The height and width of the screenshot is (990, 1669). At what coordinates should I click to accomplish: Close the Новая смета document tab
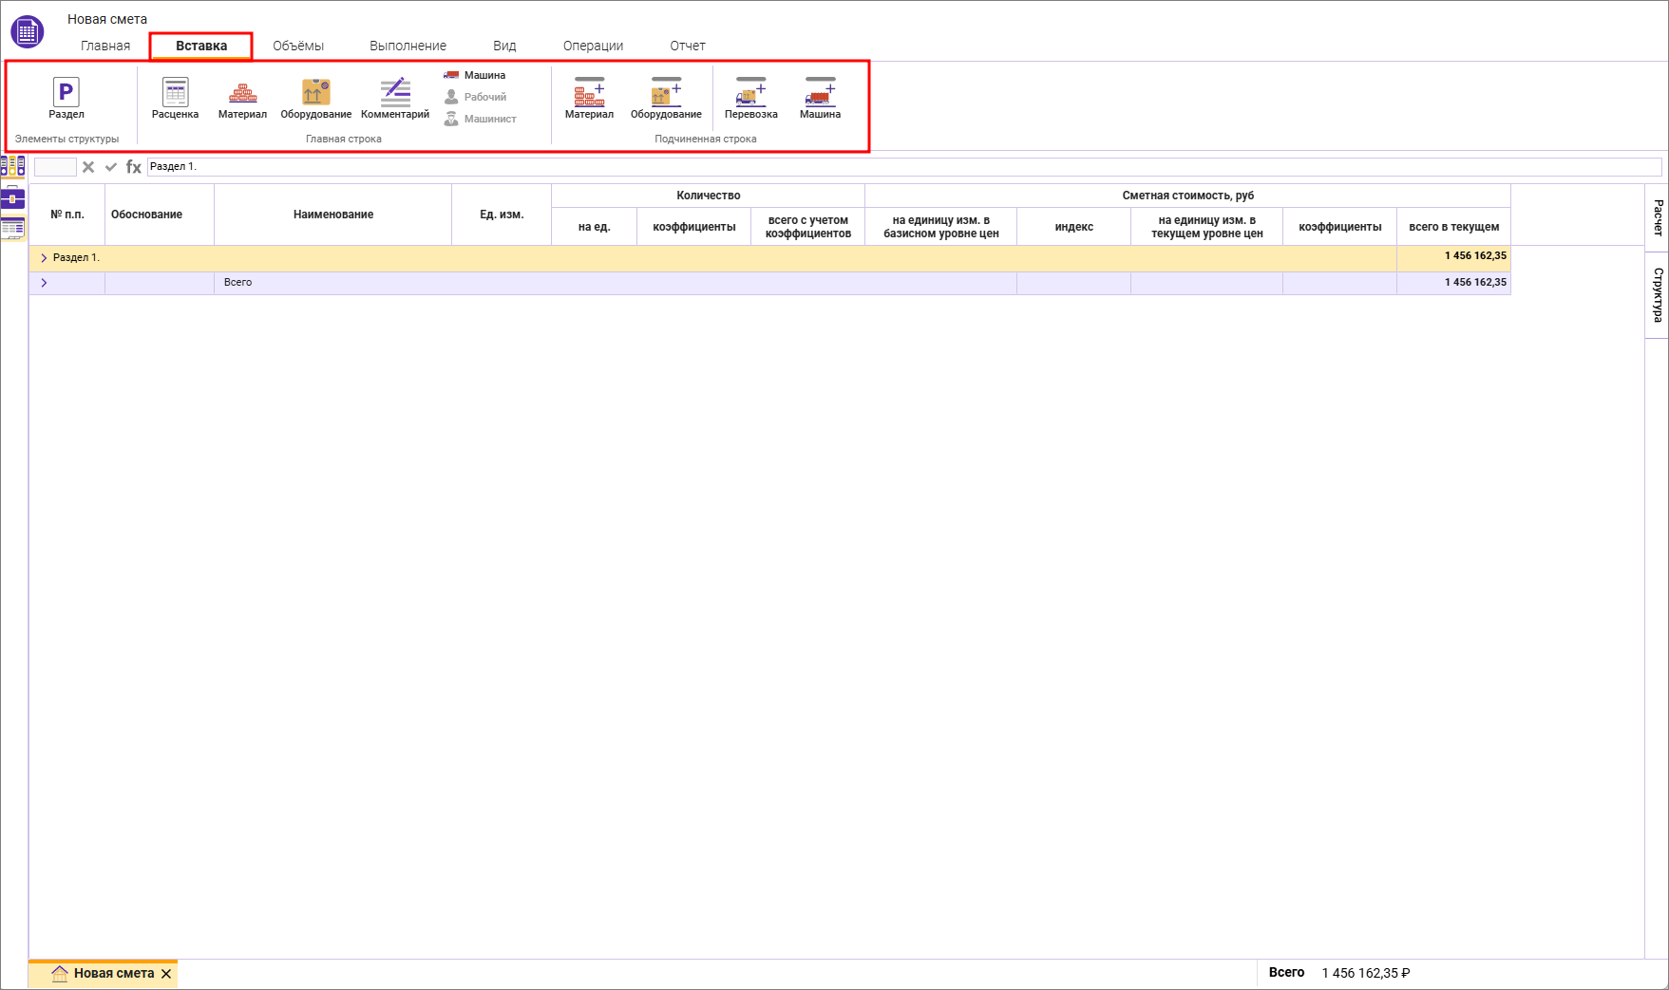coord(166,974)
